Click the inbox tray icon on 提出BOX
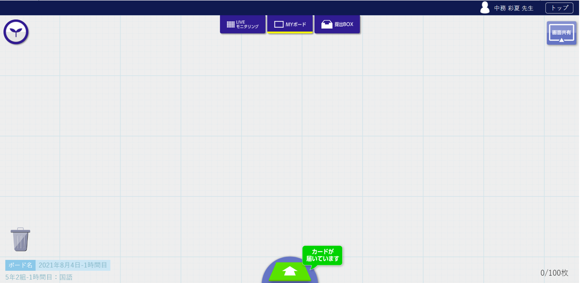 [x=327, y=24]
